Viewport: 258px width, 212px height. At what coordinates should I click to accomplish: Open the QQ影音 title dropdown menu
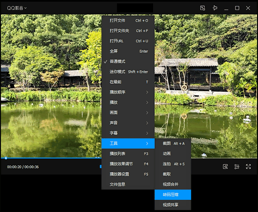click(17, 8)
